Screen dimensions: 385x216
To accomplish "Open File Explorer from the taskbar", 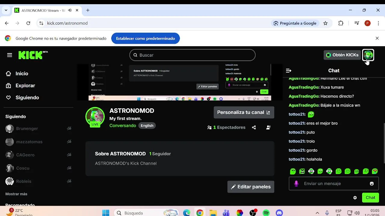I will pyautogui.click(x=213, y=213).
